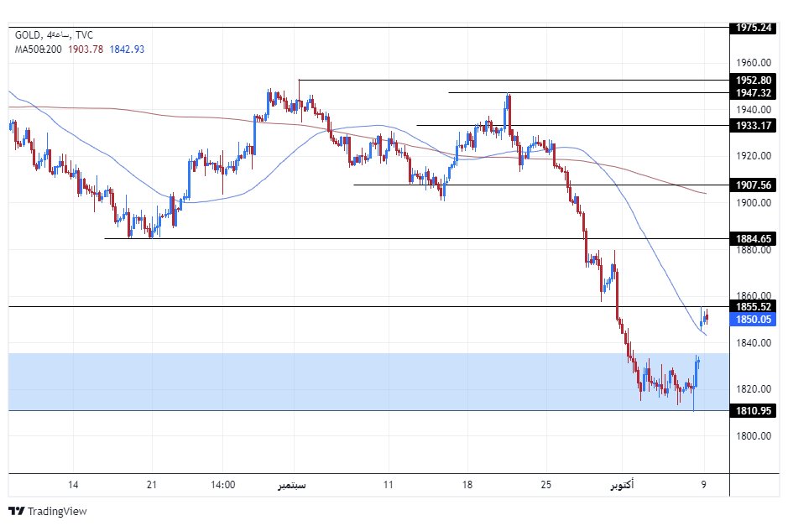
Task: Click the 1907.56 price level label
Action: [754, 185]
